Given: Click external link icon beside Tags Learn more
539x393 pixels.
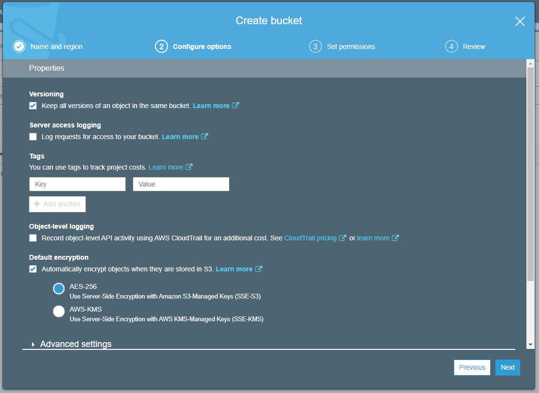Looking at the screenshot, I should [189, 167].
